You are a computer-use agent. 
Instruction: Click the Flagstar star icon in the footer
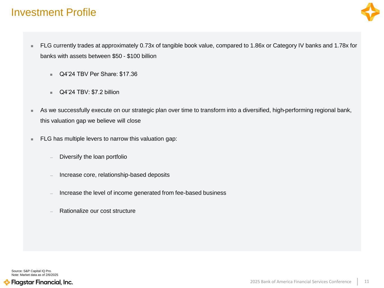(7, 282)
